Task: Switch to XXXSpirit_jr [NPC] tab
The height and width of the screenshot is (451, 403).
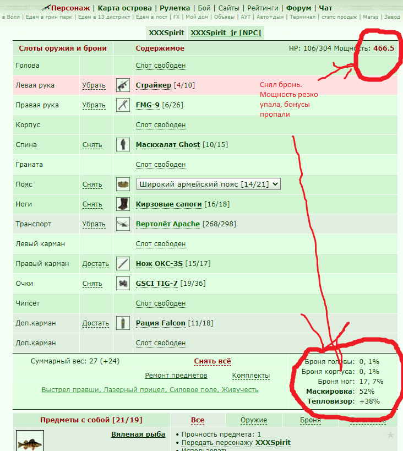Action: tap(226, 33)
